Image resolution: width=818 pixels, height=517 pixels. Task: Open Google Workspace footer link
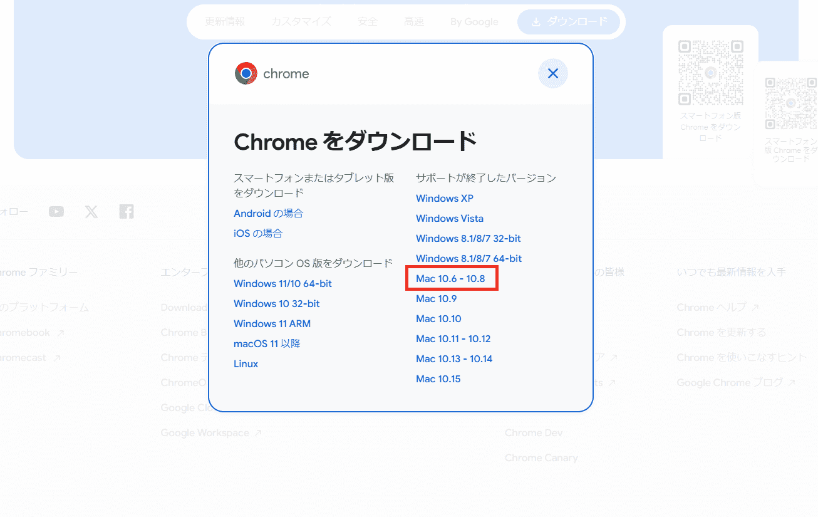211,432
